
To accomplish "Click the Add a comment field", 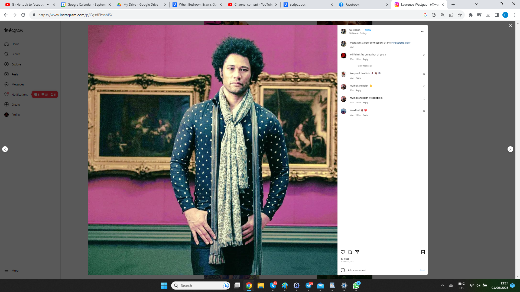I will [x=383, y=270].
